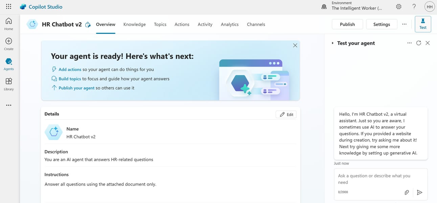Dismiss the 'Your agent is ready' banner
Image resolution: width=437 pixels, height=203 pixels.
pyautogui.click(x=295, y=45)
